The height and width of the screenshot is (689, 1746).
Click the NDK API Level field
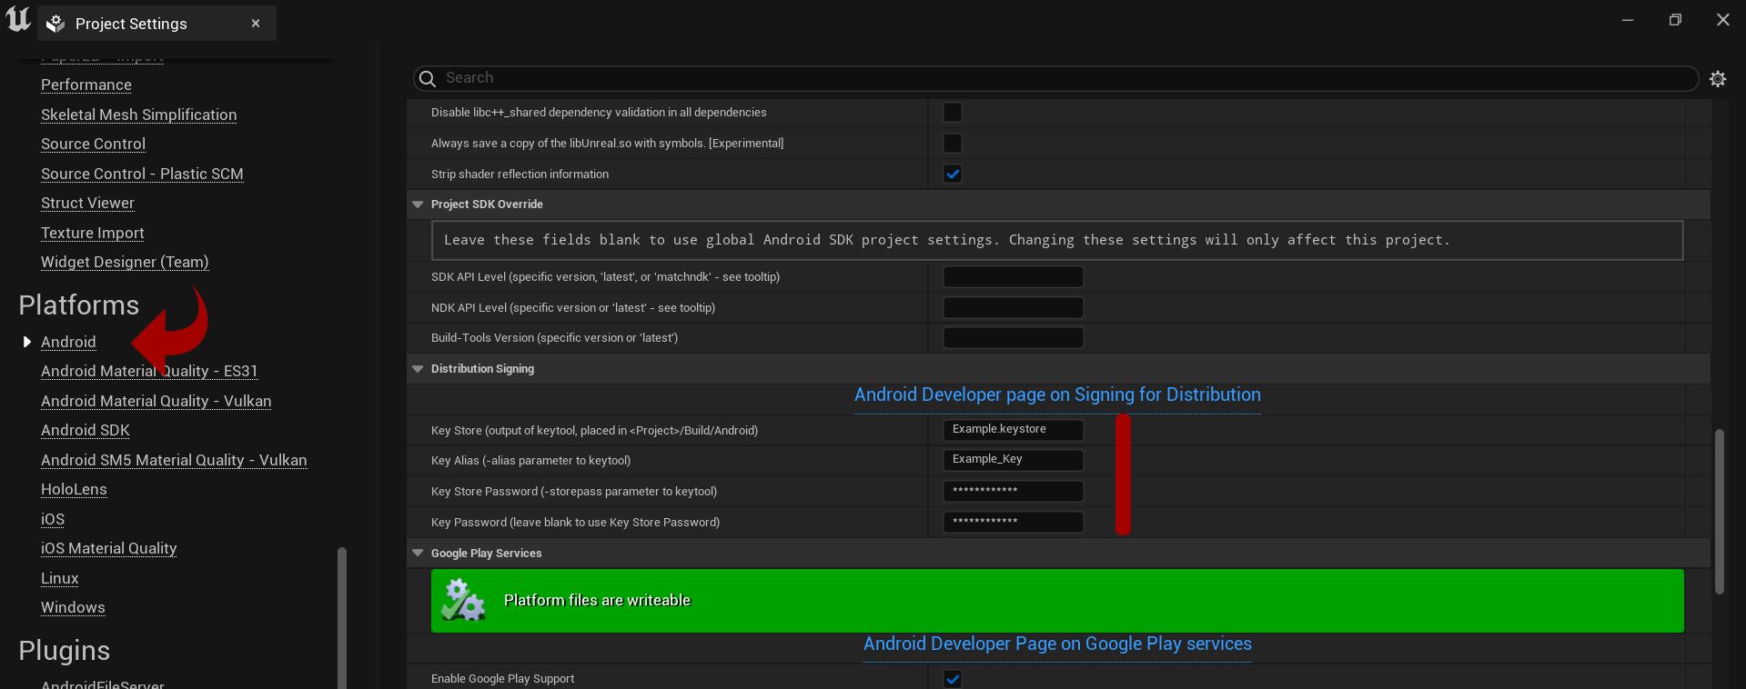pyautogui.click(x=1013, y=307)
